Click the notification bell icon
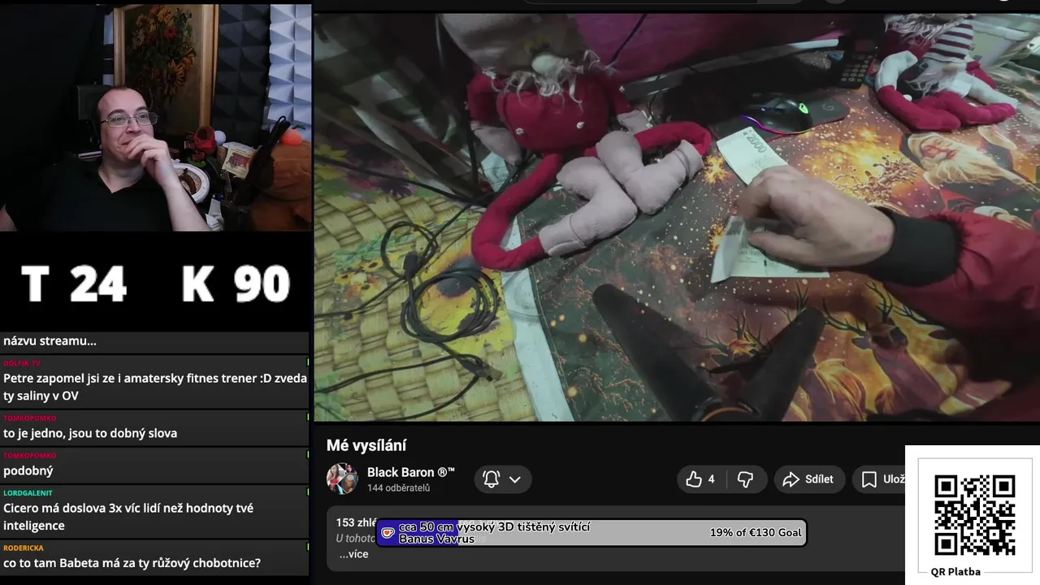Viewport: 1040px width, 585px height. 492,479
